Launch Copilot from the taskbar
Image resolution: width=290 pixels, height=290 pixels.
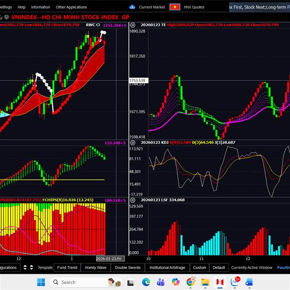click(x=176, y=282)
